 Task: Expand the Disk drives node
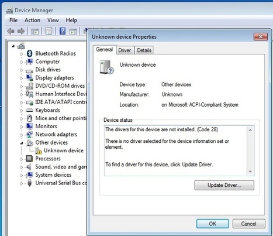point(22,70)
